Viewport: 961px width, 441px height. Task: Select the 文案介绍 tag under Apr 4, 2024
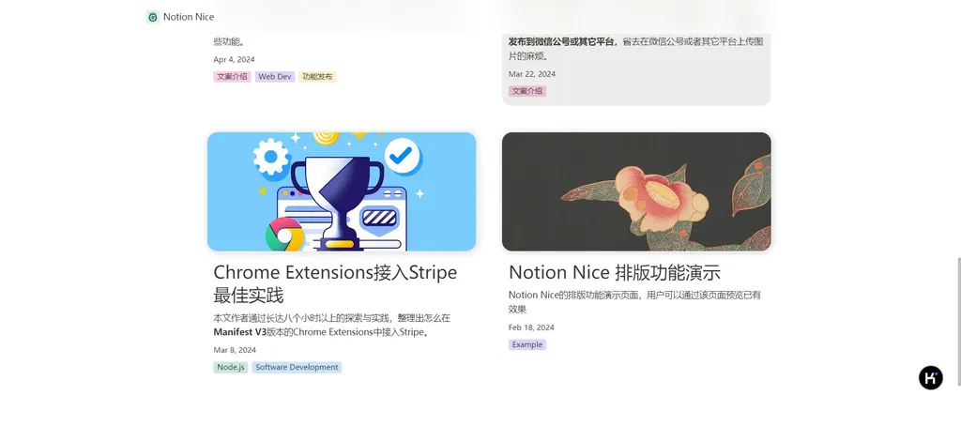point(233,77)
